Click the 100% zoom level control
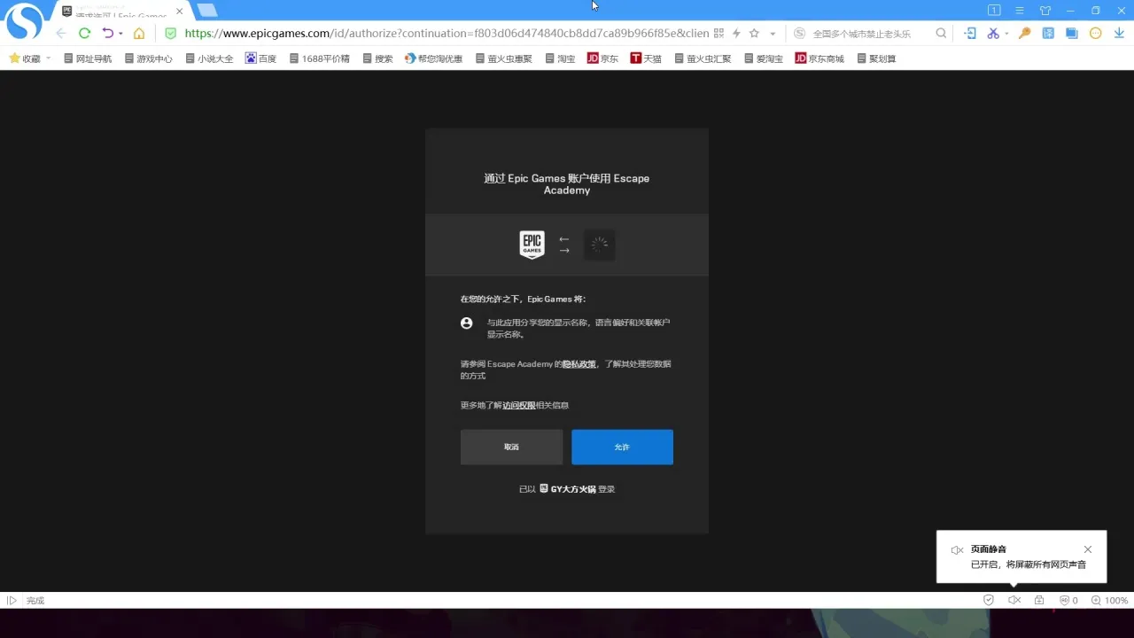Image resolution: width=1134 pixels, height=638 pixels. click(x=1110, y=600)
